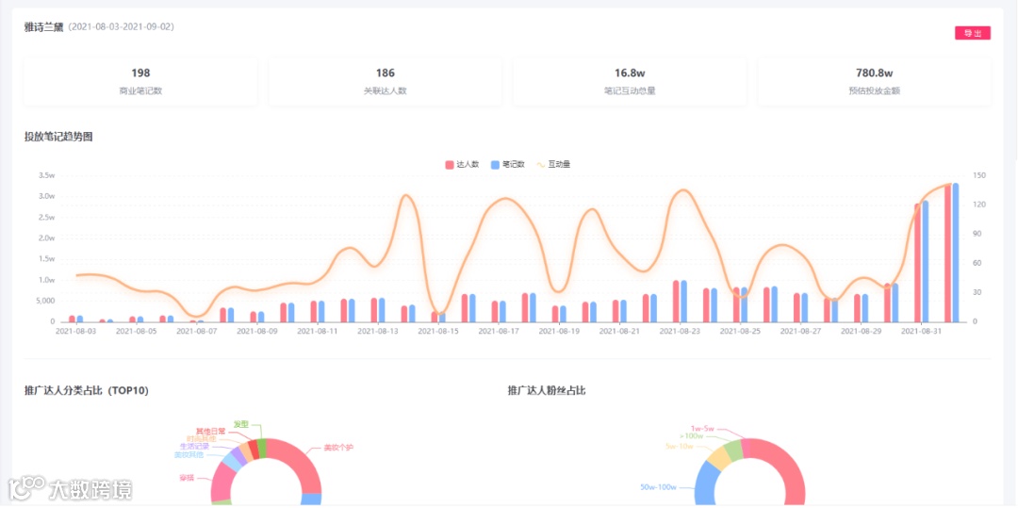Click the date range 2021-08-03-2021-09-02 text
Screen dimensions: 1018x508
pyautogui.click(x=122, y=27)
